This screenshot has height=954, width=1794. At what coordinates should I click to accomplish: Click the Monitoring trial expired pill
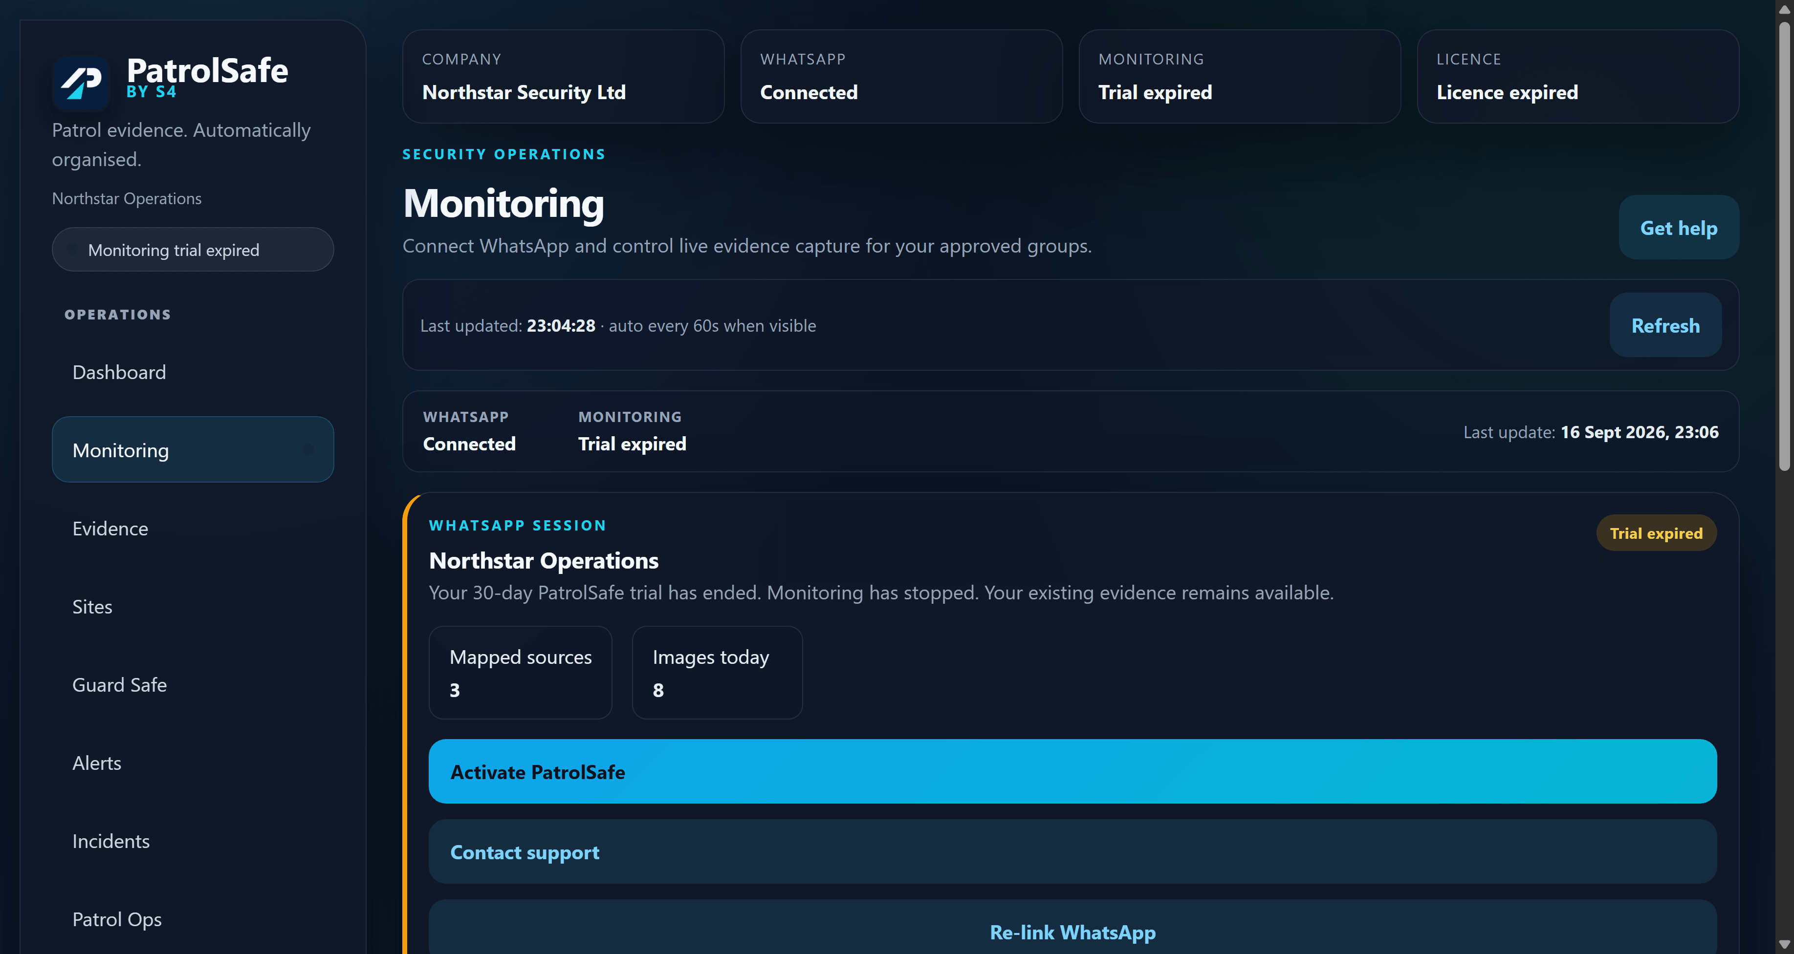[193, 250]
